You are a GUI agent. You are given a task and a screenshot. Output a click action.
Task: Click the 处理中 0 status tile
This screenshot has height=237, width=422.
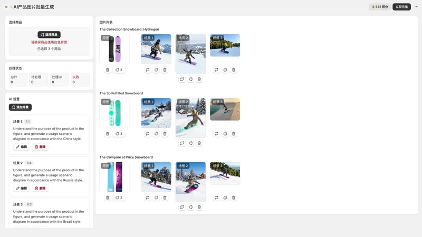click(x=60, y=80)
